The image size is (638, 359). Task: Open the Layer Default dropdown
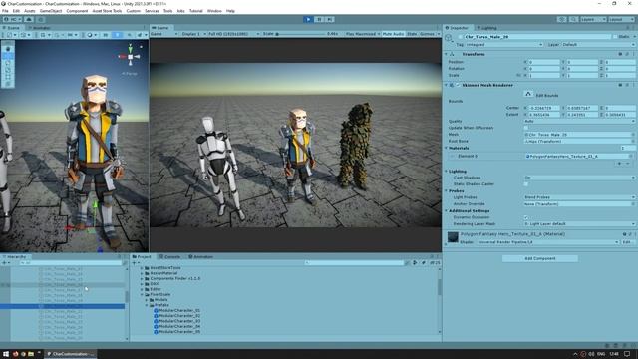[598, 44]
